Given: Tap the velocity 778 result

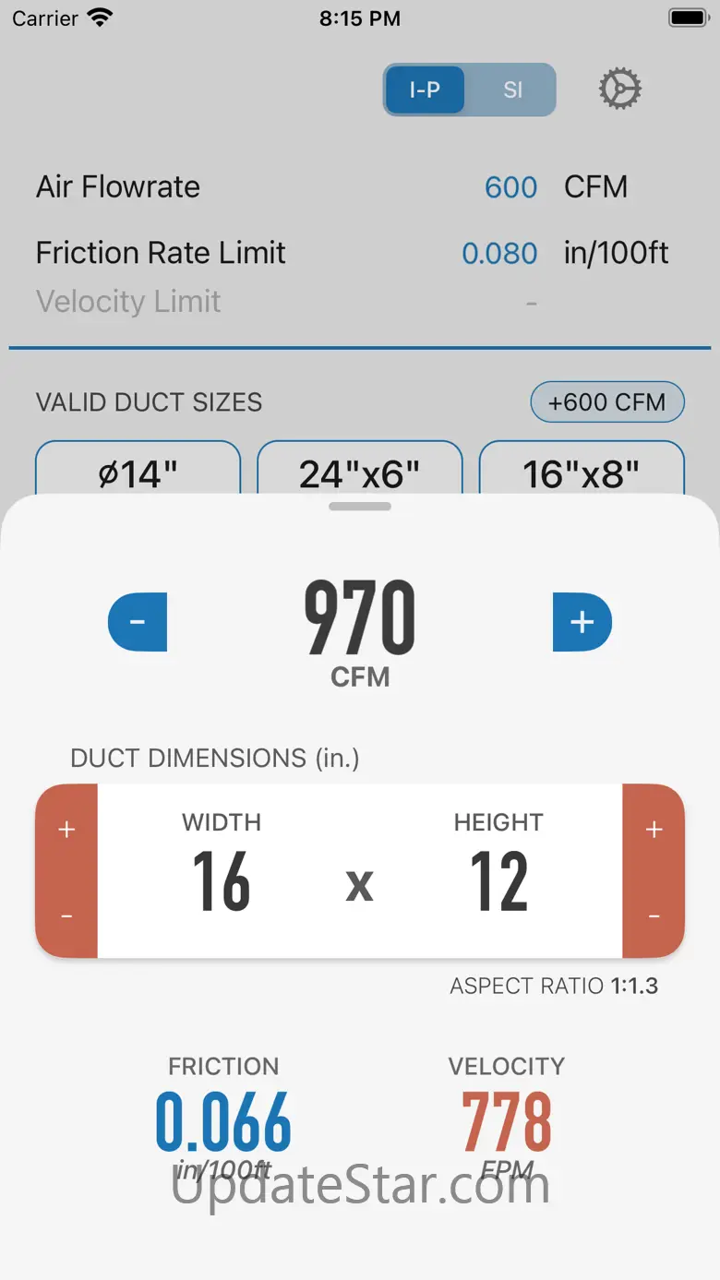Looking at the screenshot, I should [507, 1121].
